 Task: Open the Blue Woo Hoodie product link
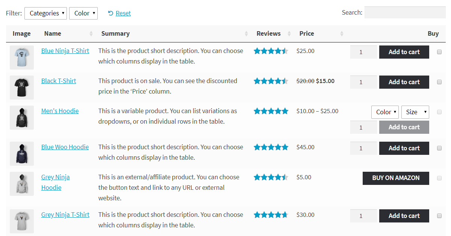click(x=65, y=147)
